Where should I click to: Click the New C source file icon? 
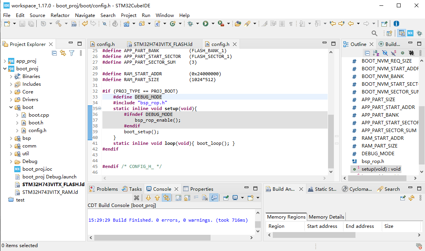click(x=157, y=24)
